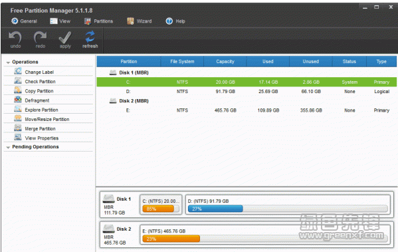Click the D: 27% usage bar
The image size is (398, 252).
pos(288,209)
